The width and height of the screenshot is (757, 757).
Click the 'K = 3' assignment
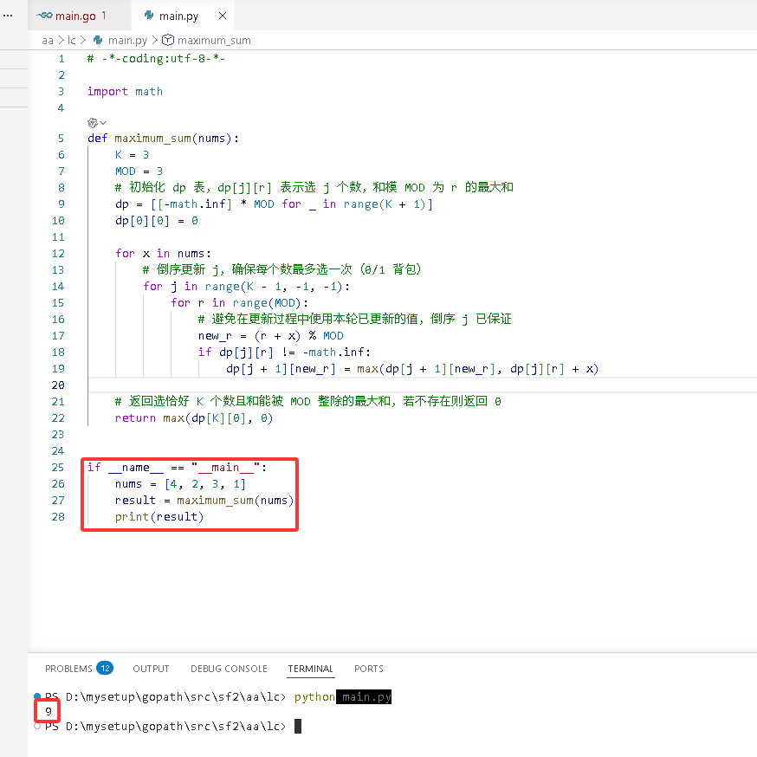(132, 155)
